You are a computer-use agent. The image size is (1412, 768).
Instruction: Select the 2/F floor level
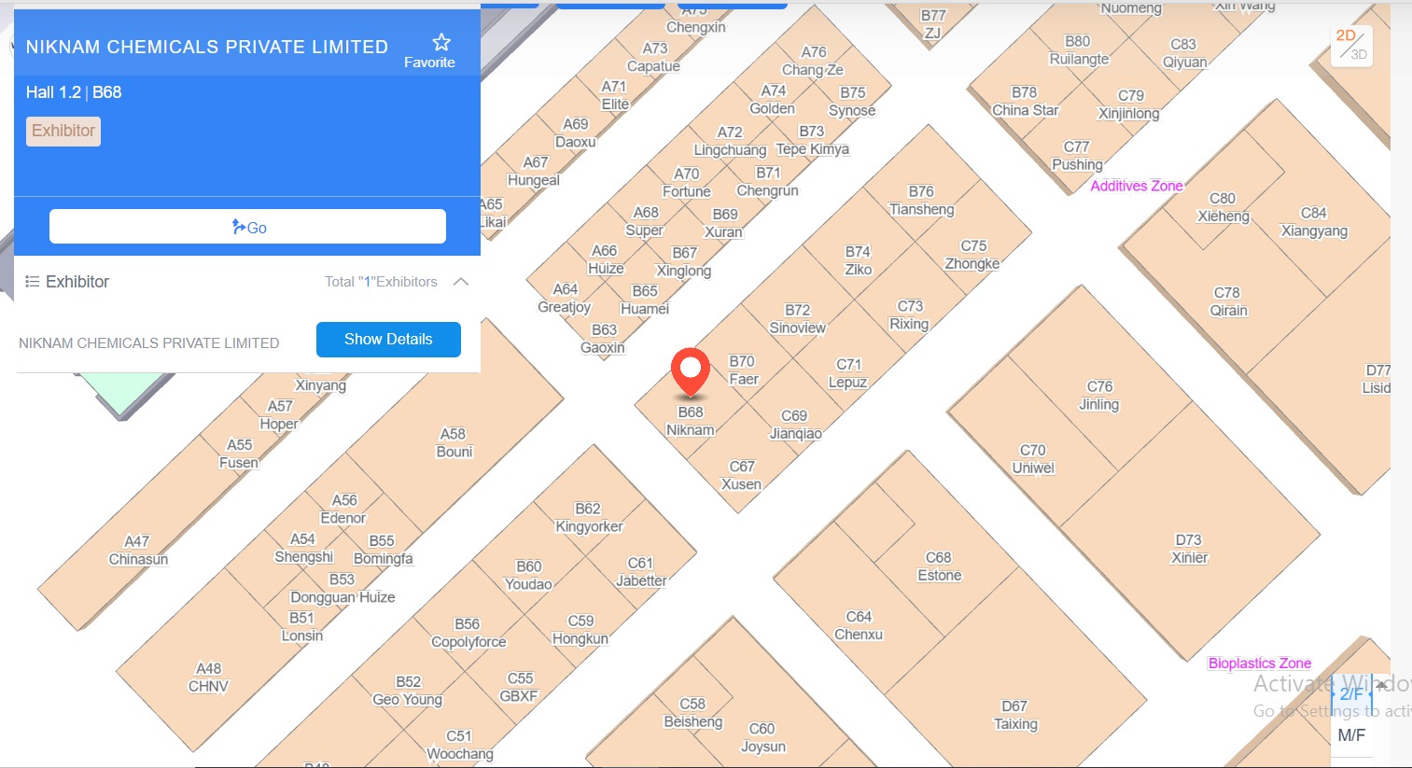point(1351,694)
